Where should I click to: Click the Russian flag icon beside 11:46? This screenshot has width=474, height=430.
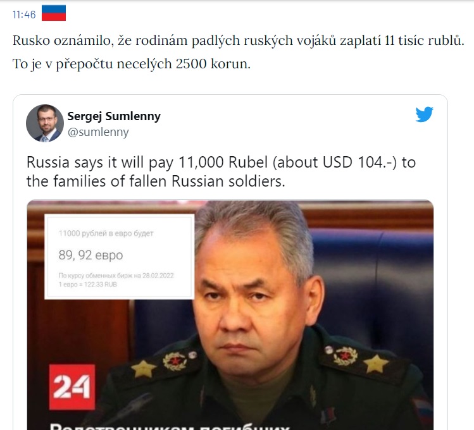tap(54, 13)
